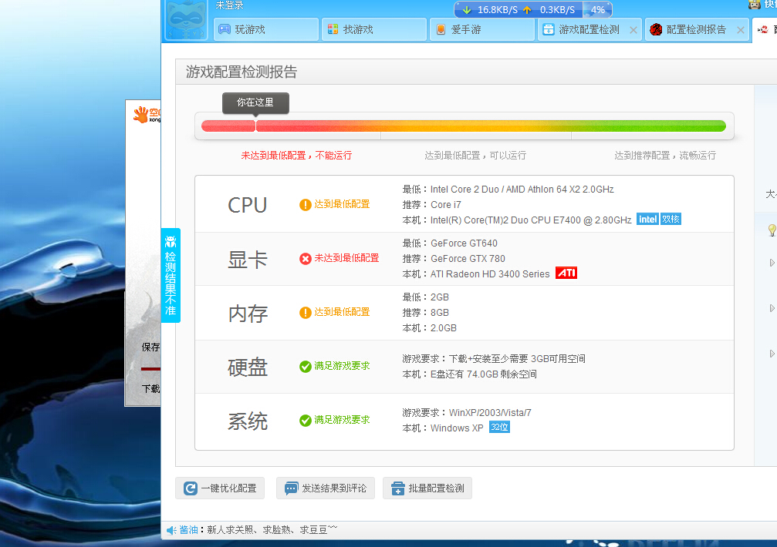Click the upload speed indicator 0.3KB/S
This screenshot has width=777, height=547.
coord(549,10)
